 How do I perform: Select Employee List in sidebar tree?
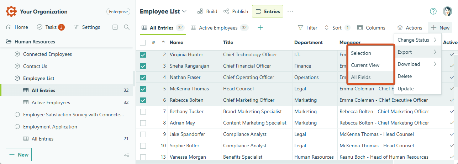[x=39, y=78]
